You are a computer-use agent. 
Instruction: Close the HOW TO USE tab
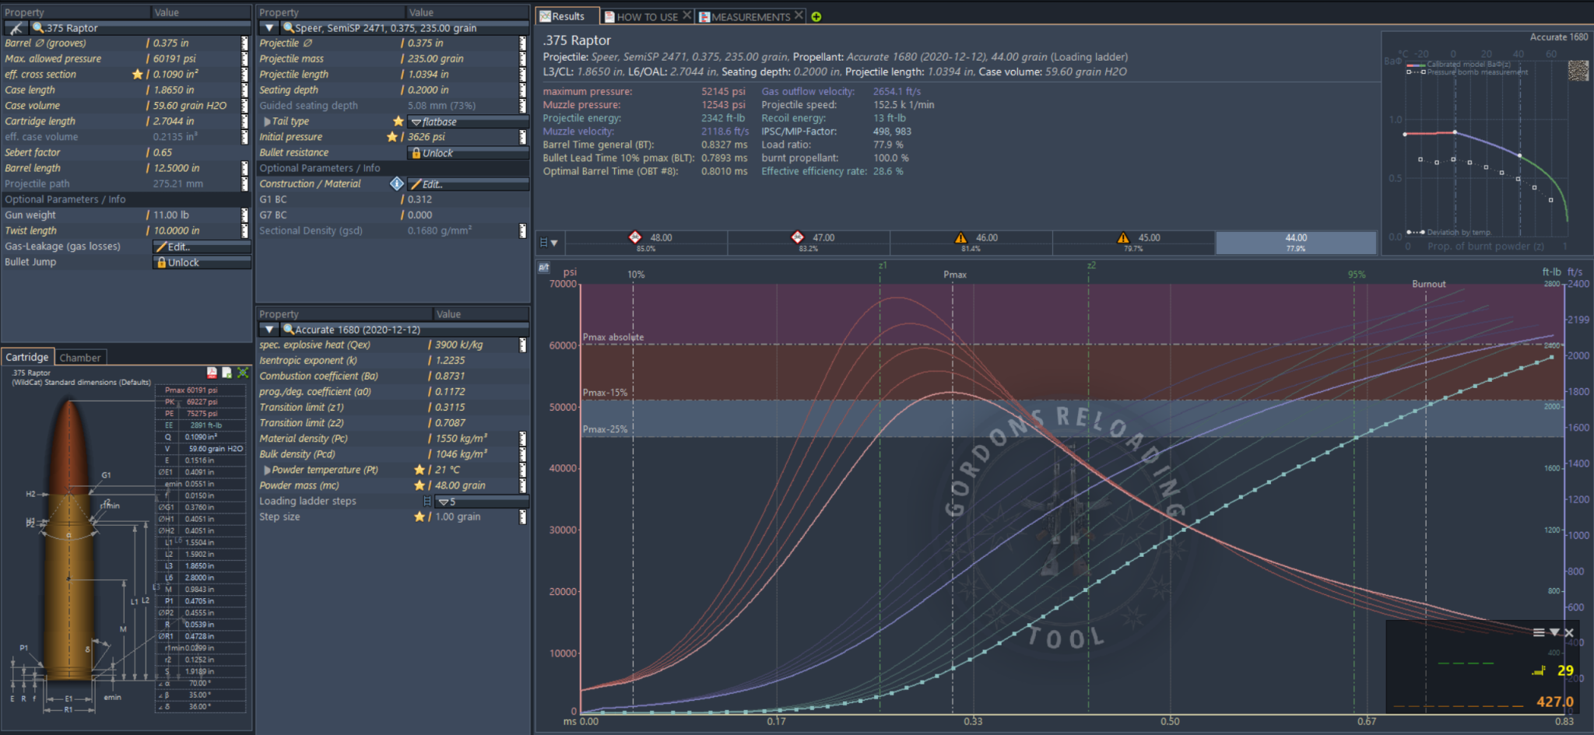click(686, 15)
